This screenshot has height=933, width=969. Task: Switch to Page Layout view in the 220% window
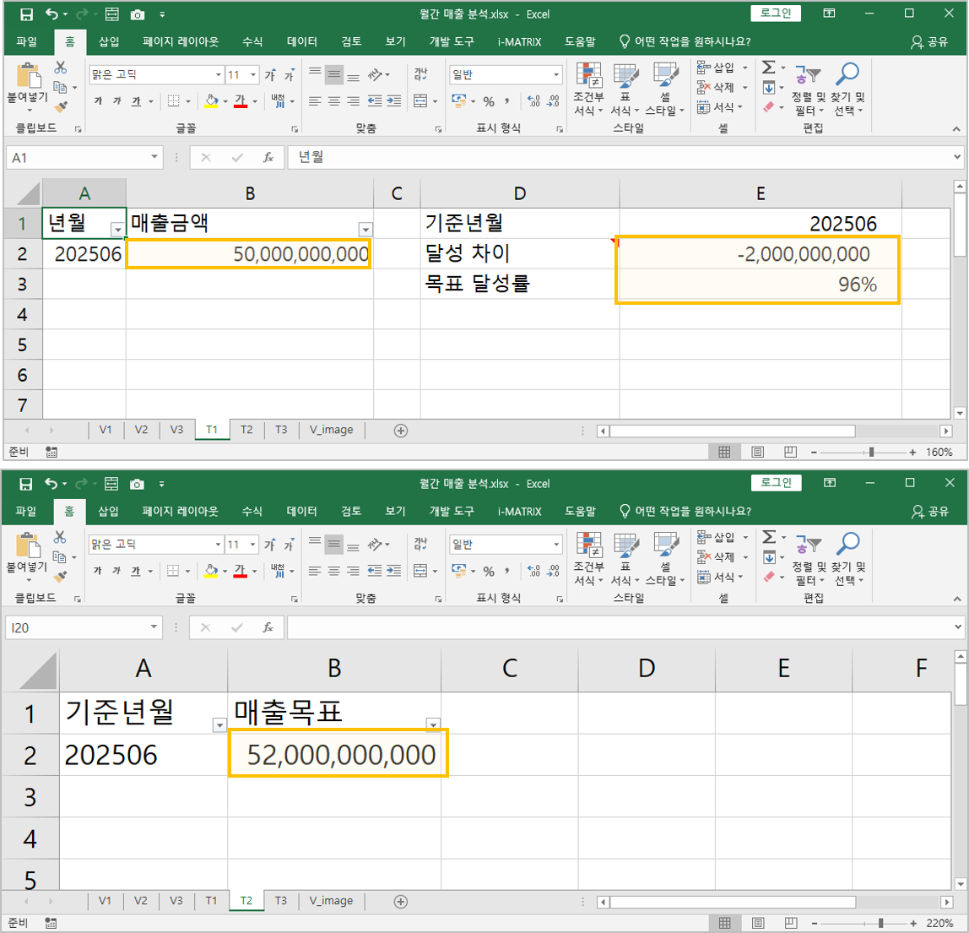coord(757,924)
